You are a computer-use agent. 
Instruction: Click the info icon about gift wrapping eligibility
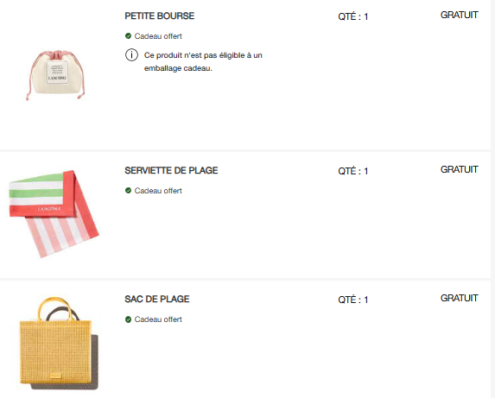(x=131, y=55)
